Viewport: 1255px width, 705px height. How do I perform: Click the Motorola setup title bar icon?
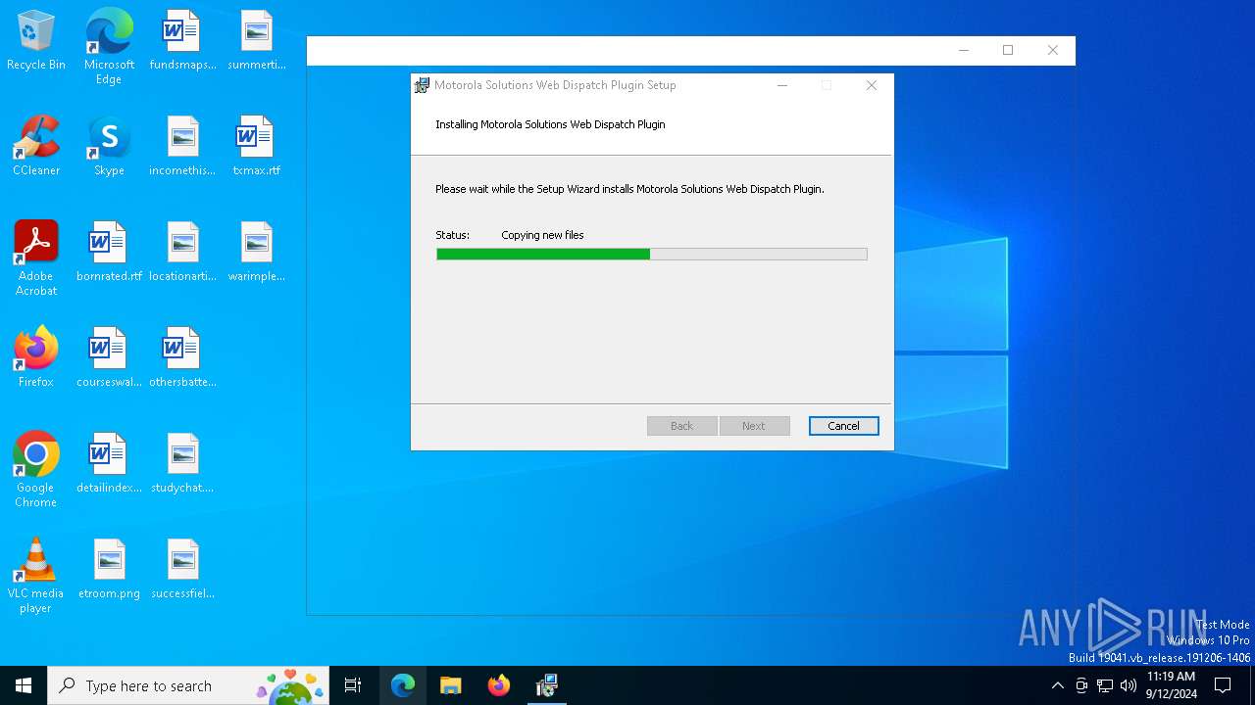422,85
